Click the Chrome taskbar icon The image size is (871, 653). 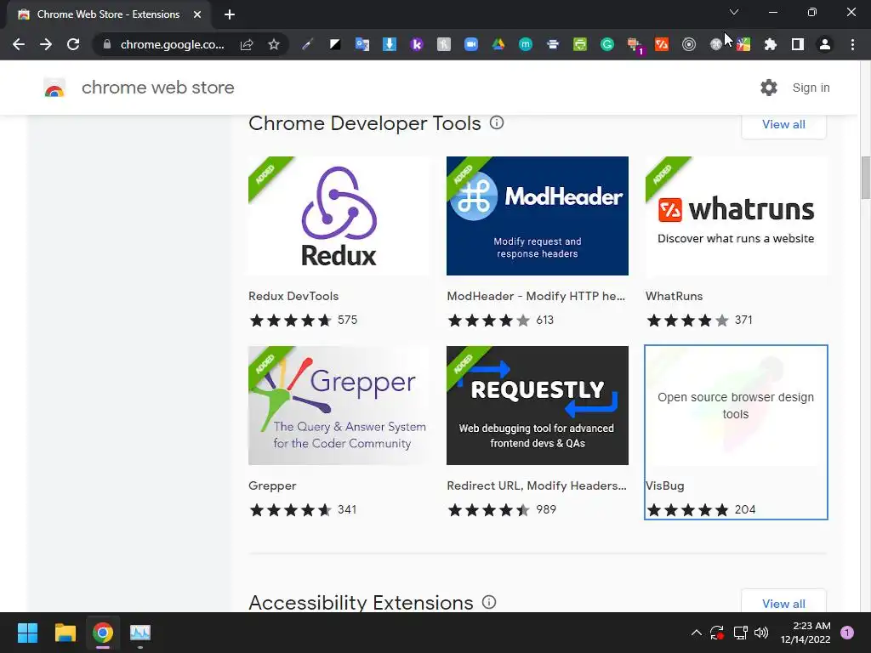click(103, 633)
